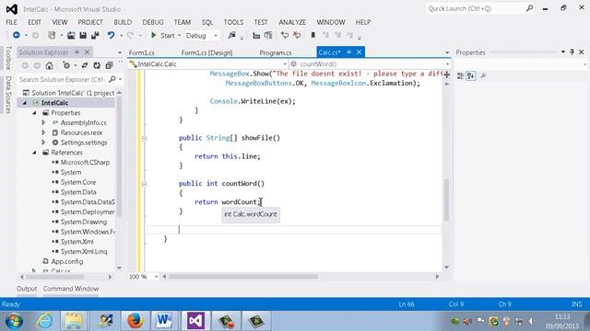Toggle Categorized view in Properties panel
Image resolution: width=590 pixels, height=331 pixels.
click(x=460, y=75)
